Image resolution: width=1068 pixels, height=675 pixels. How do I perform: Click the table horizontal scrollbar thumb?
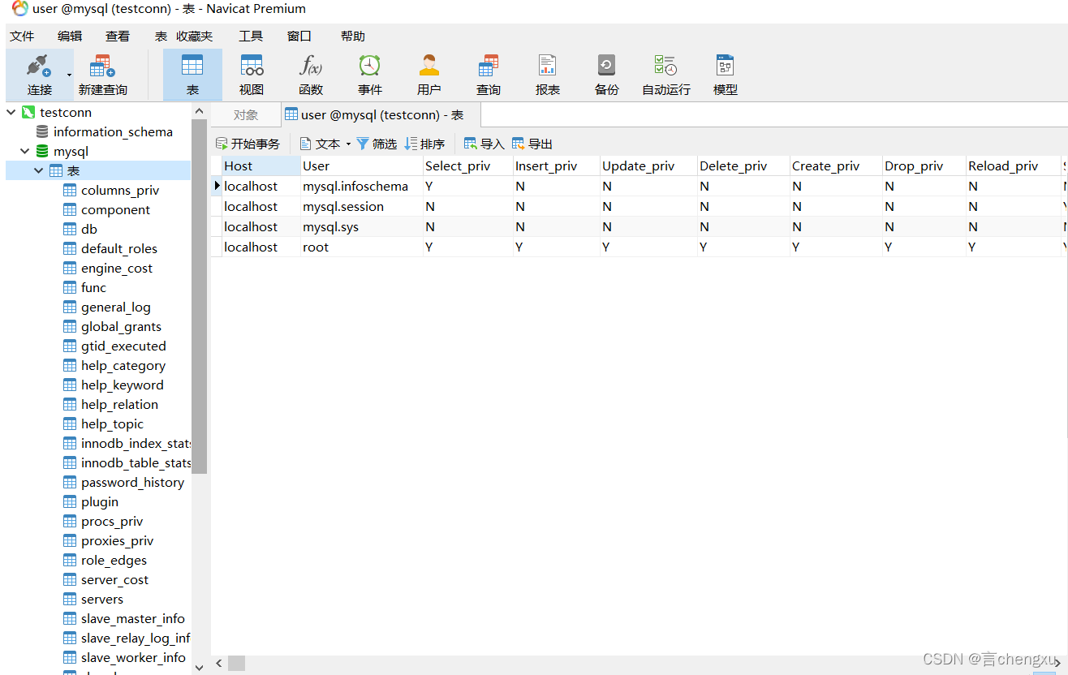(236, 664)
